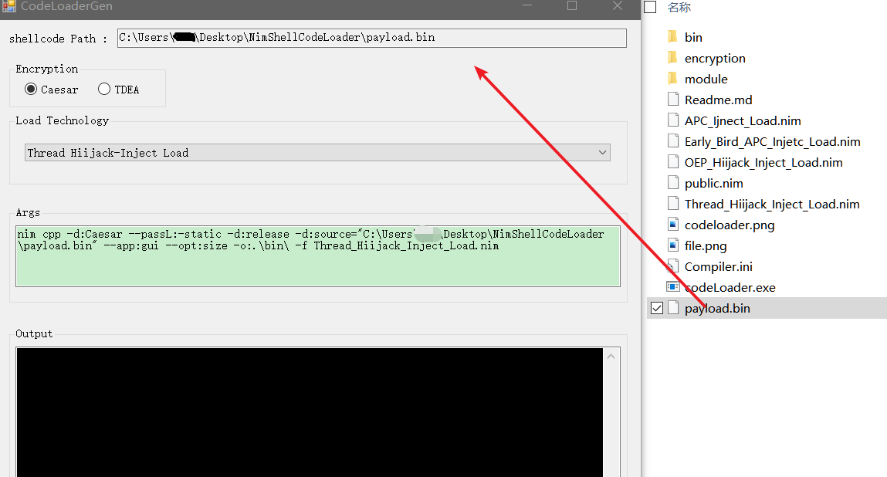Click the file.png image icon
The image size is (887, 477).
(672, 245)
